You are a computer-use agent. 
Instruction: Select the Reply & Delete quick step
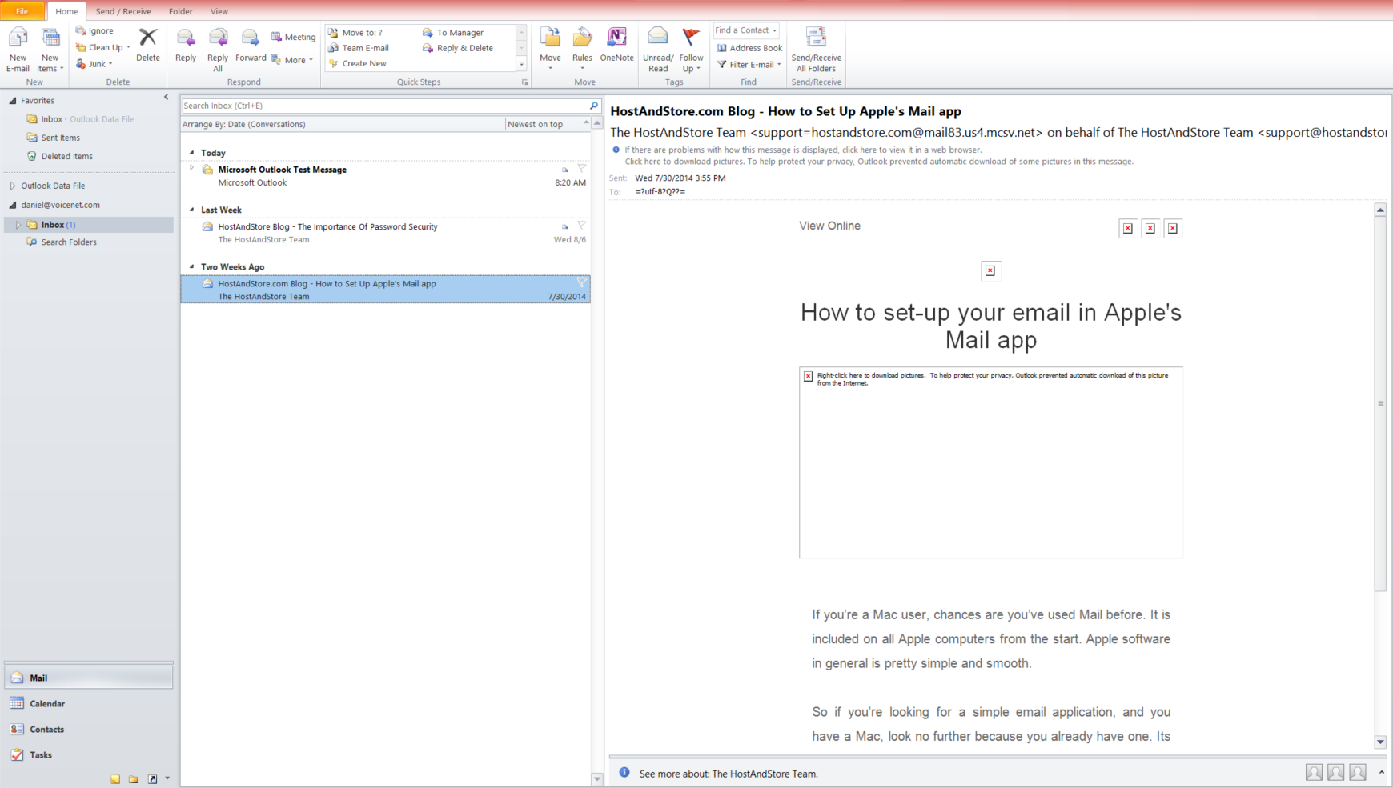[458, 48]
